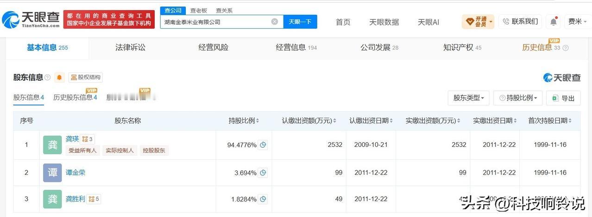Open shareholder 龚瑛 name link
Image resolution: width=592 pixels, height=217 pixels.
(72, 139)
